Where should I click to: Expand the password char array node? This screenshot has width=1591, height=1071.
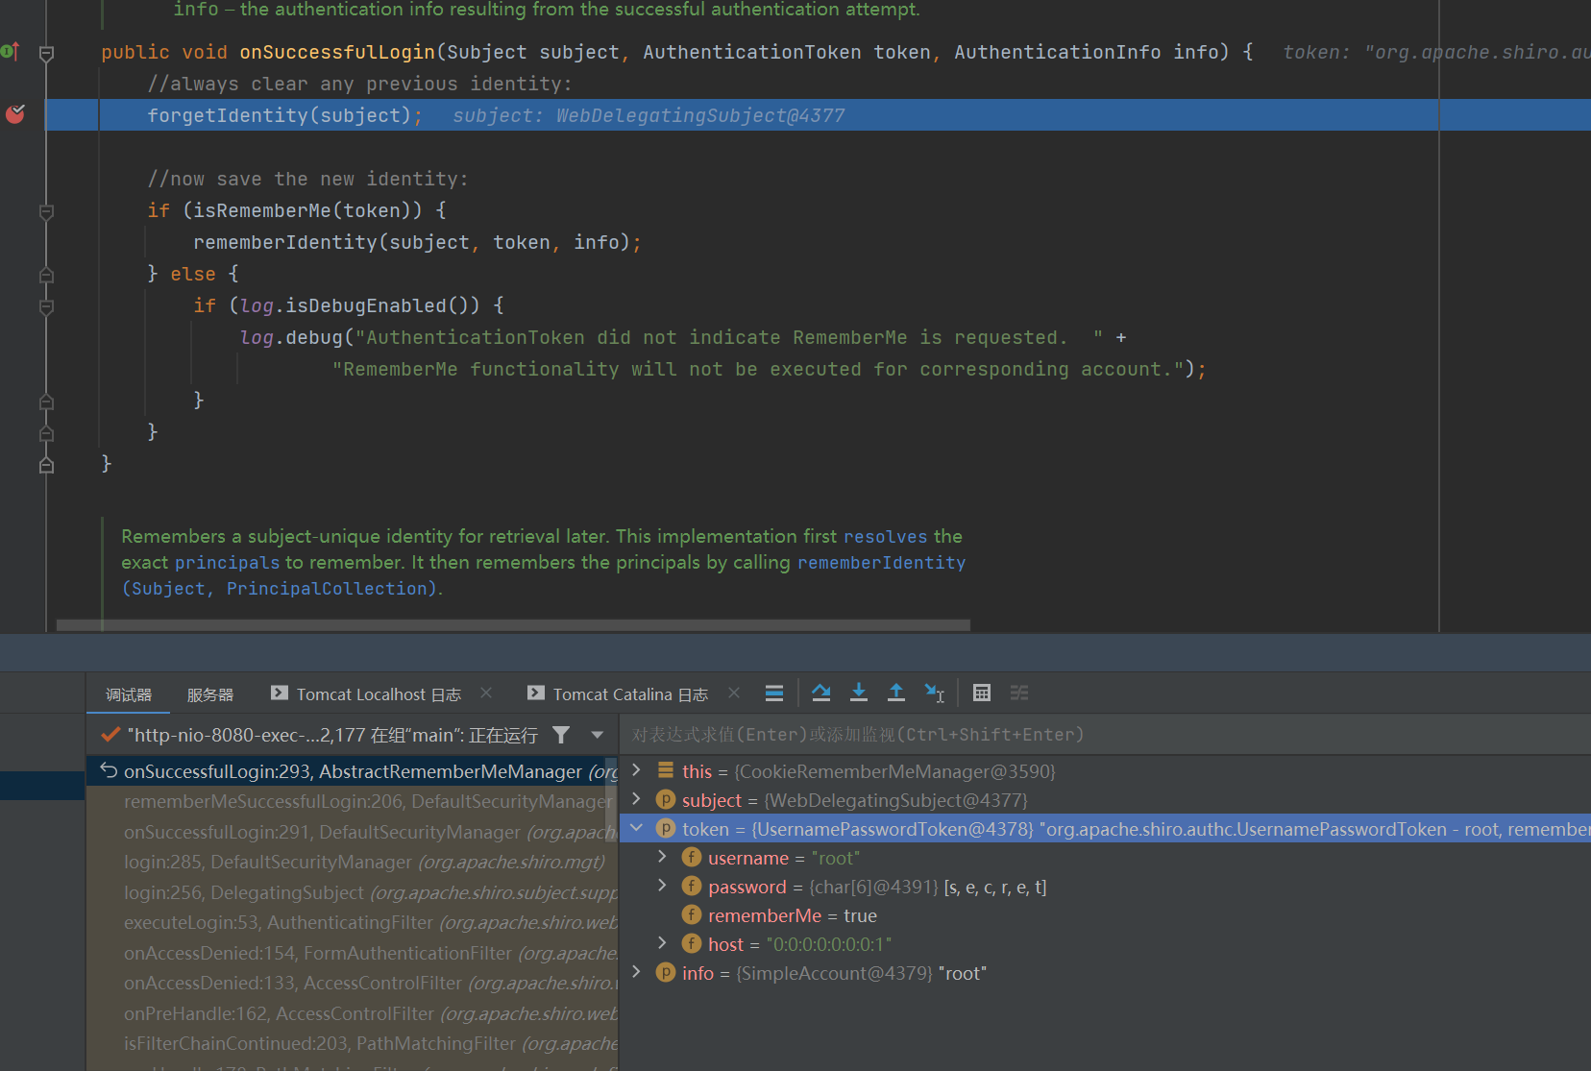pos(662,886)
